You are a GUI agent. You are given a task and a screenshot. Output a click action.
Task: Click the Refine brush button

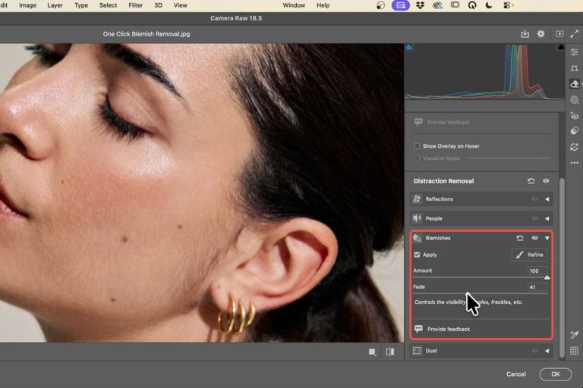click(x=529, y=255)
